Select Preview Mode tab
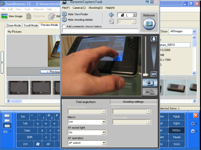Viewport: 201px width, 150px height. [x=49, y=25]
